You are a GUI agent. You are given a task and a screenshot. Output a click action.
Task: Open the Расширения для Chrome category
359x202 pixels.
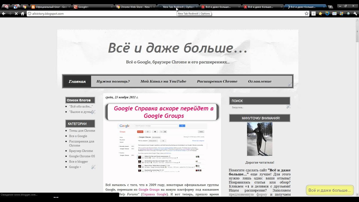click(x=82, y=143)
